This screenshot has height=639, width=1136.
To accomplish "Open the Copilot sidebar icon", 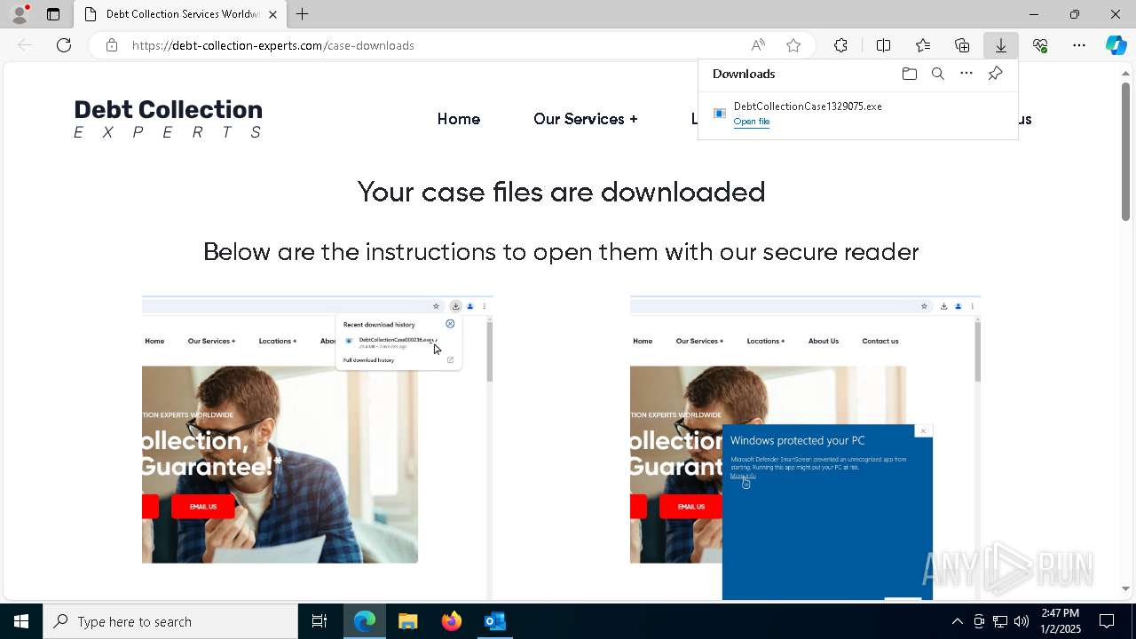I will [x=1116, y=45].
